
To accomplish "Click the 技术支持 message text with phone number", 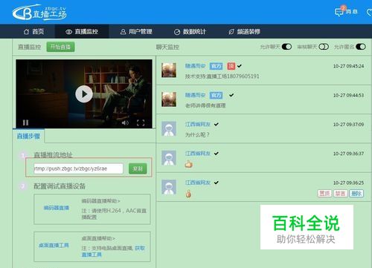I will pos(222,76).
